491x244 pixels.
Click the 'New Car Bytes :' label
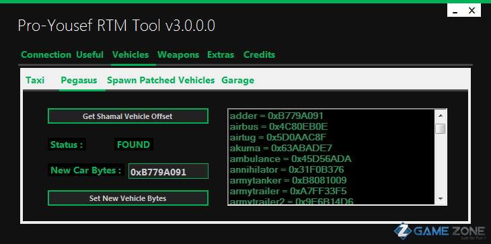tap(86, 170)
